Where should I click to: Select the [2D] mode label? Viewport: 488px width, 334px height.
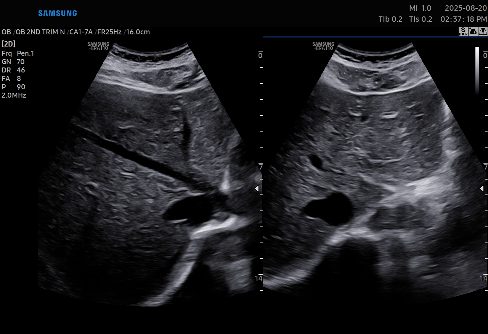pyautogui.click(x=8, y=44)
